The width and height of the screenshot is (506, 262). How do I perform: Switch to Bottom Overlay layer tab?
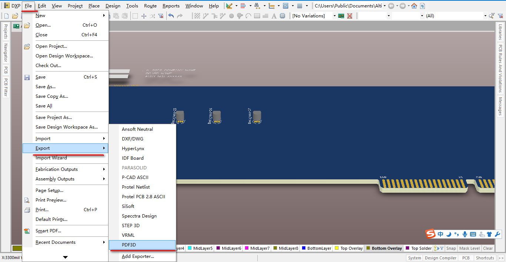point(383,248)
